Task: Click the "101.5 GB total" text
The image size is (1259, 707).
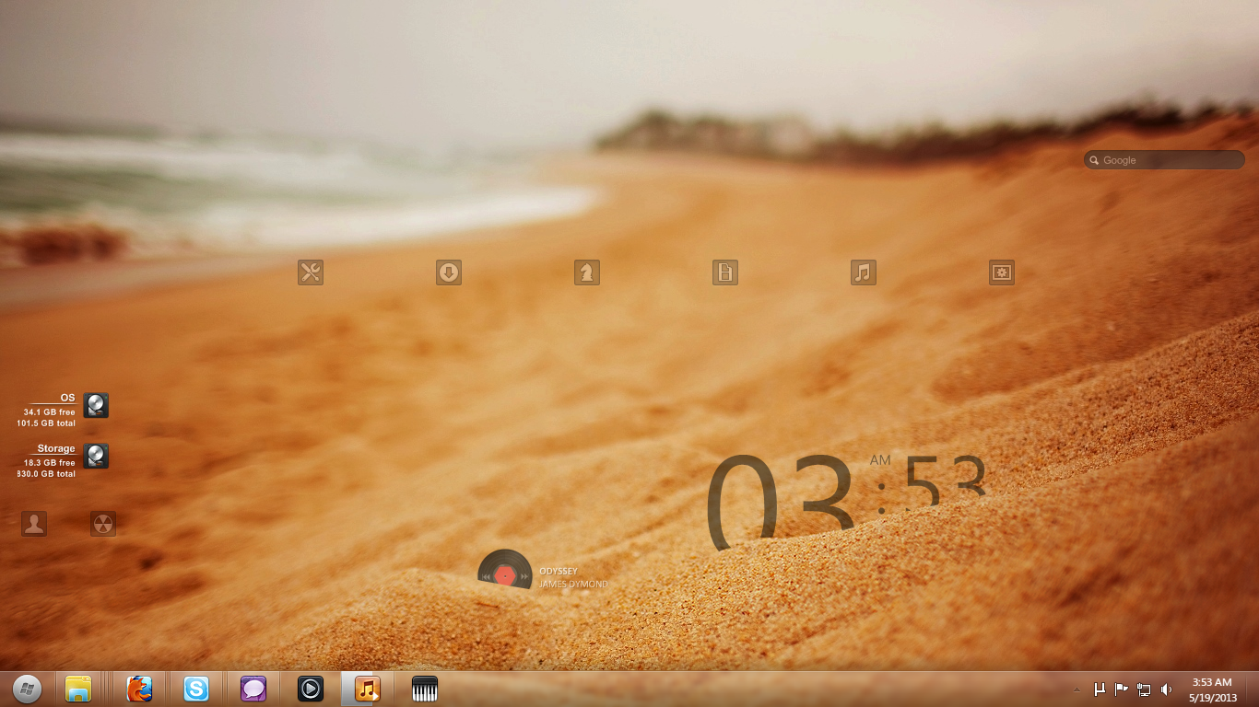Action: 46,423
